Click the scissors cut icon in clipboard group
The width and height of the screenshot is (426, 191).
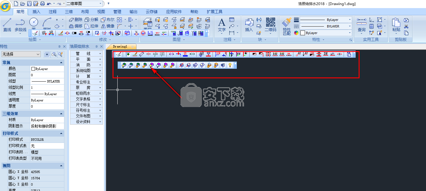click(406, 27)
